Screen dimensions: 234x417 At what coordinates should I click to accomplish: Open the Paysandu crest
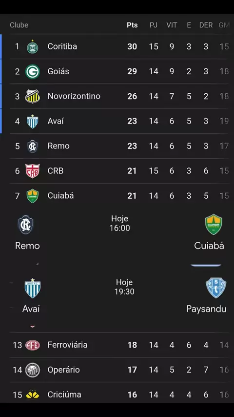216,288
